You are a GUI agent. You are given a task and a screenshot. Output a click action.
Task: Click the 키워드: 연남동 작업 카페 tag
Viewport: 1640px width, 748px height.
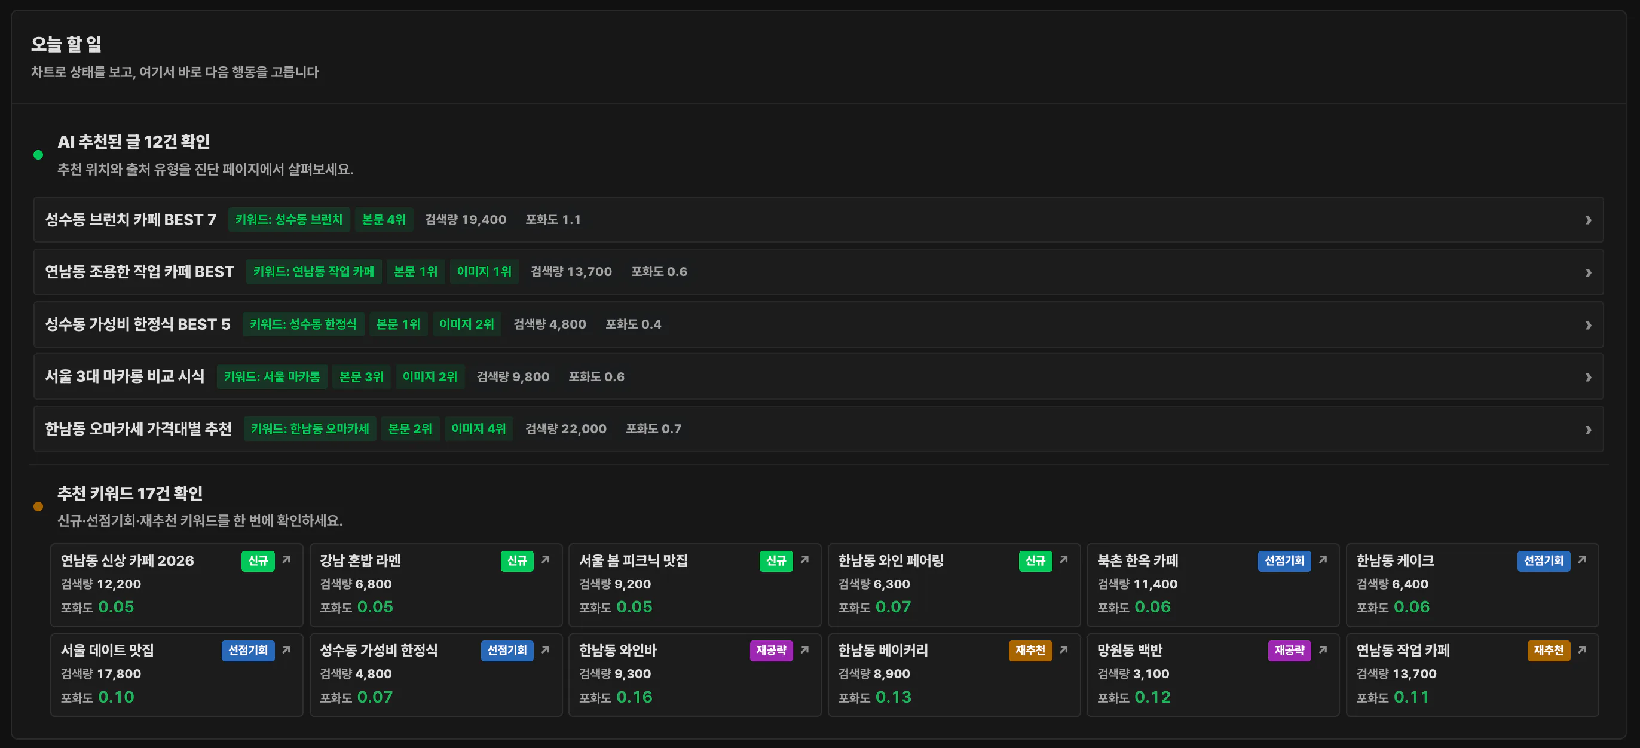(x=314, y=272)
